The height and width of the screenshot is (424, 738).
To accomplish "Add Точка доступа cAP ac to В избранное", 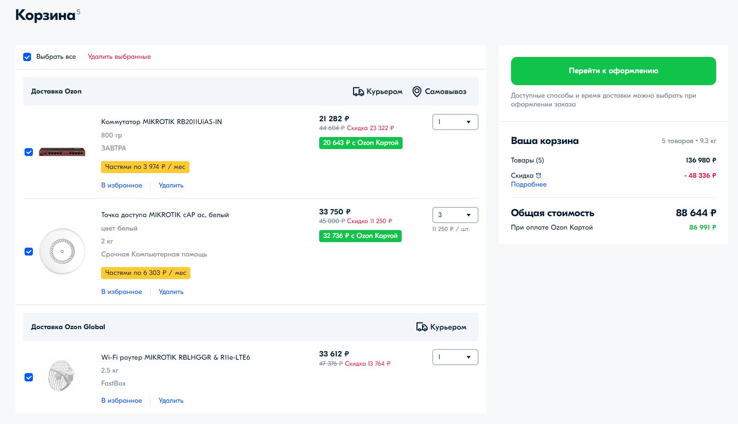I will click(122, 292).
